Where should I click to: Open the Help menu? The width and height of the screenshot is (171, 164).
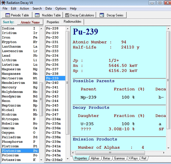coord(73,8)
